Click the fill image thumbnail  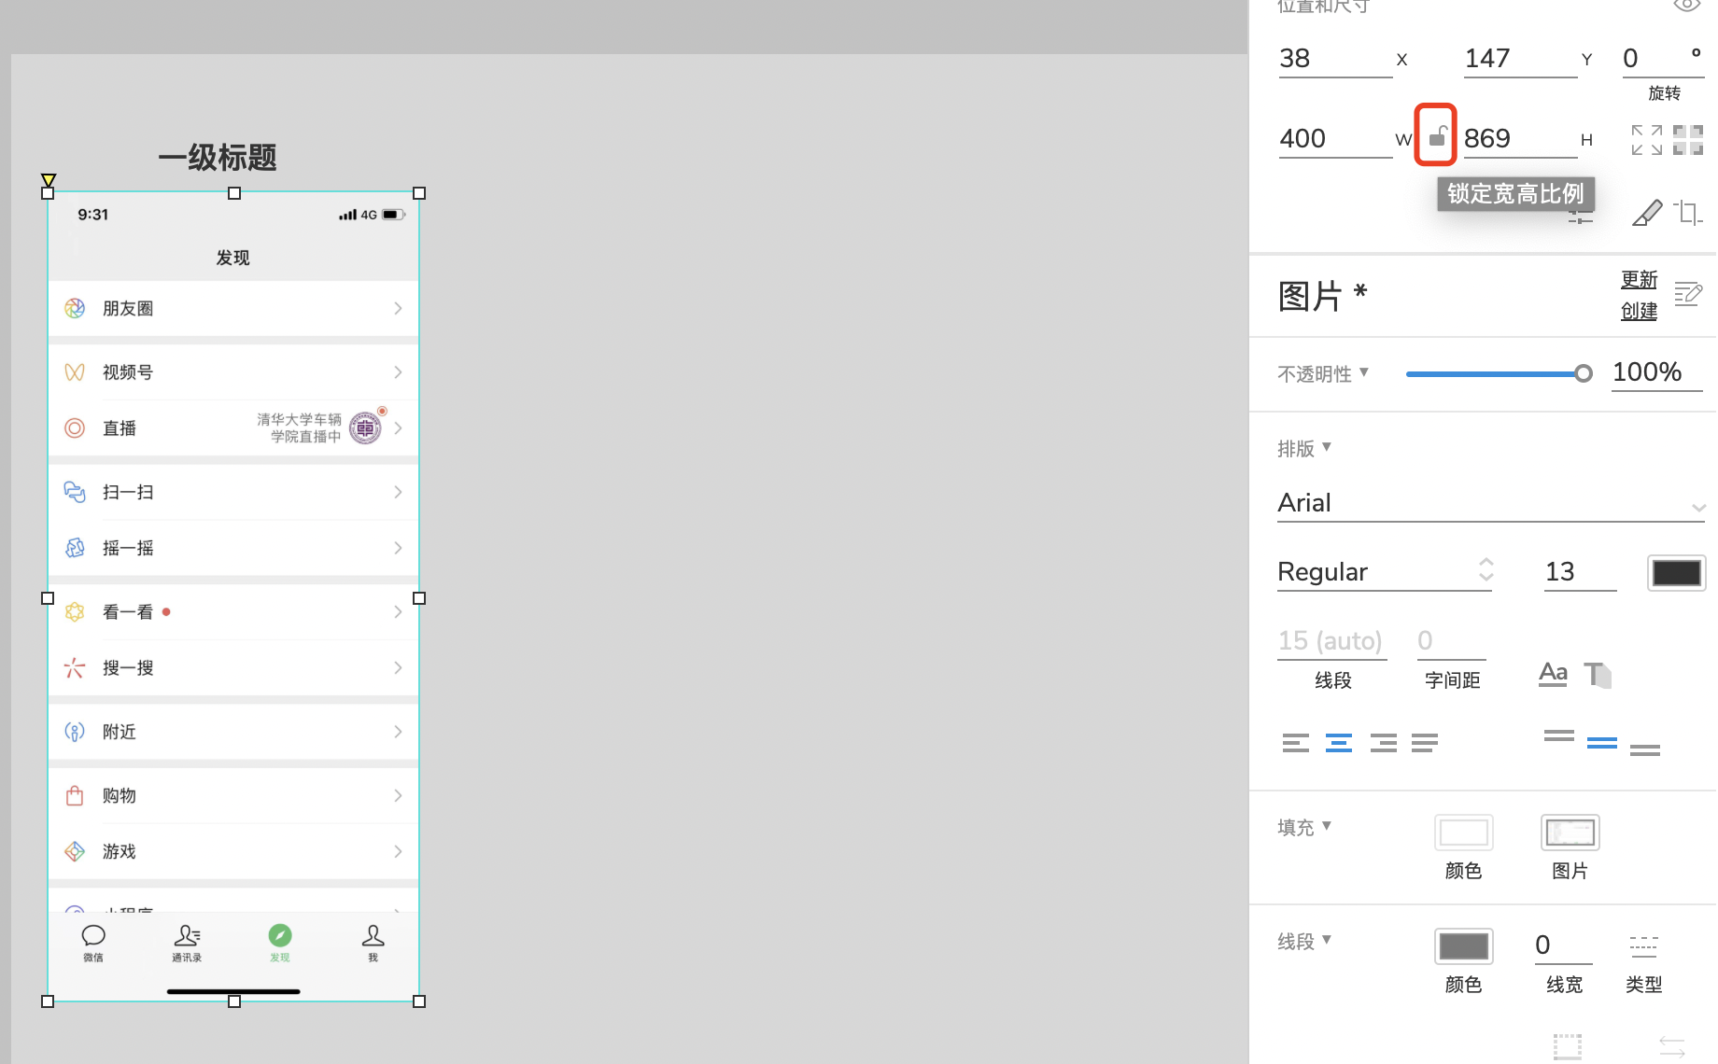[x=1570, y=833]
